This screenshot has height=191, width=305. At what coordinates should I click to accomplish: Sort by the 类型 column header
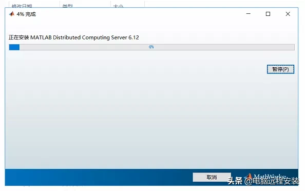tap(67, 6)
